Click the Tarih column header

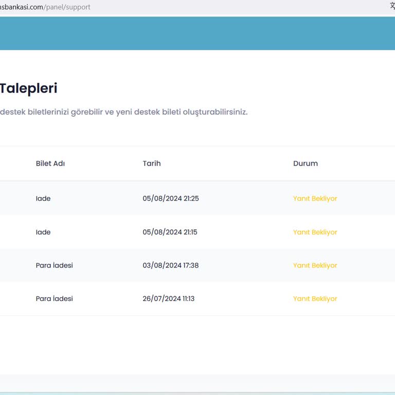click(x=152, y=164)
